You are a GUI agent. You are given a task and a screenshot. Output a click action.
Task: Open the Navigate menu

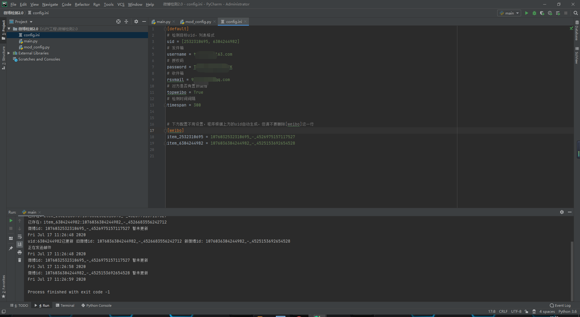point(50,4)
